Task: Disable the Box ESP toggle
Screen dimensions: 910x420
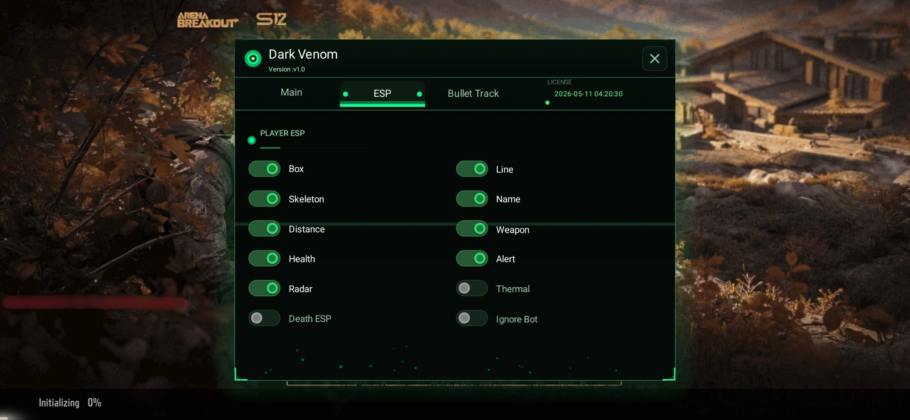Action: pyautogui.click(x=264, y=169)
